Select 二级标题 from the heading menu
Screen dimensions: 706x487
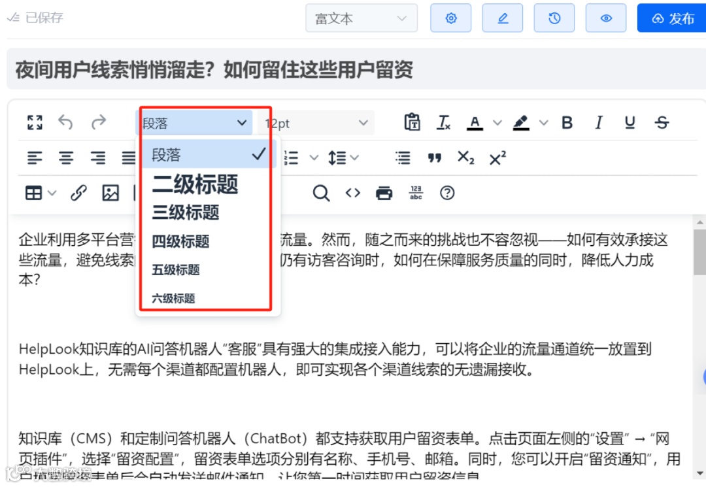coord(194,185)
